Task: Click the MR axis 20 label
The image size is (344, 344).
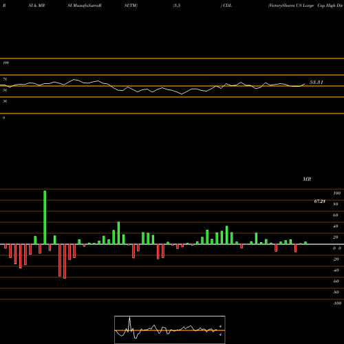Action: [336, 237]
